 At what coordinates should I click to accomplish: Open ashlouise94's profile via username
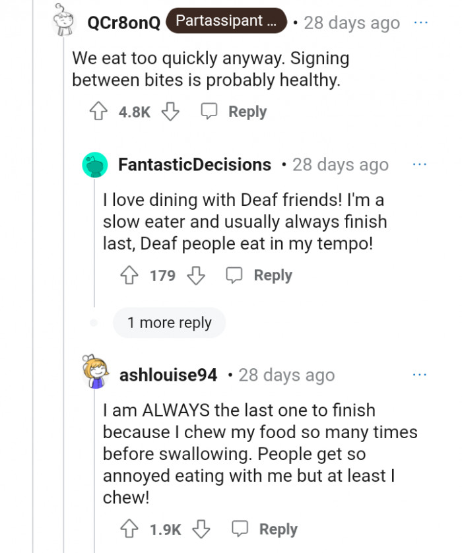click(167, 374)
